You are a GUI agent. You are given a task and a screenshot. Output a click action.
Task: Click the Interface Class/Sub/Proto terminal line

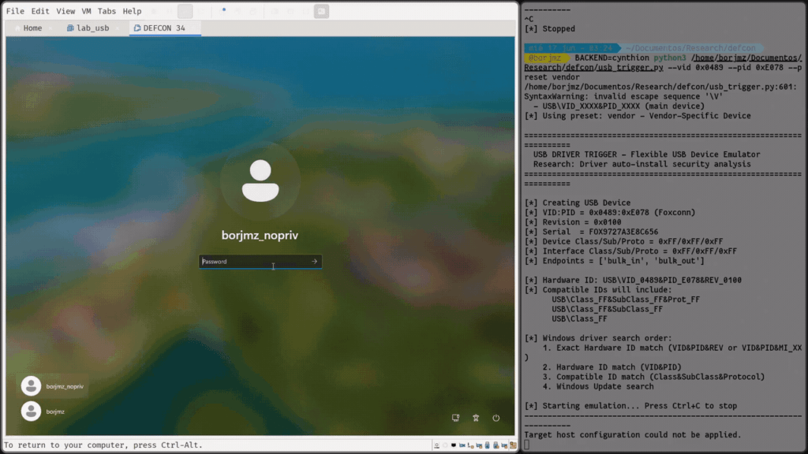(x=630, y=251)
